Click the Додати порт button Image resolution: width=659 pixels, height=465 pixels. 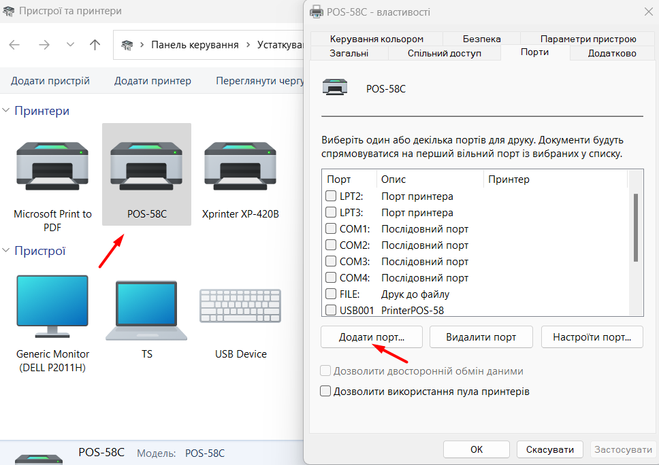pyautogui.click(x=371, y=337)
